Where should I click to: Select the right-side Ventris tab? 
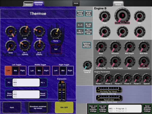(x=118, y=4)
